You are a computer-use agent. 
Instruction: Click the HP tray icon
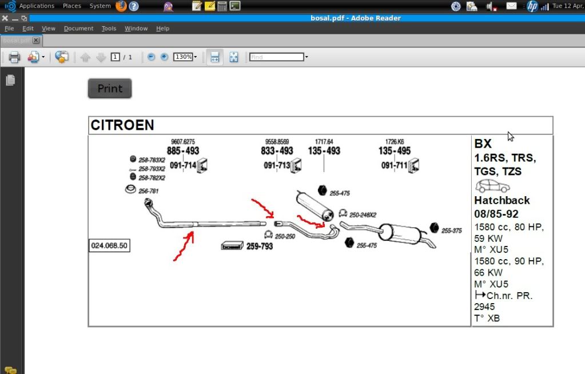532,6
